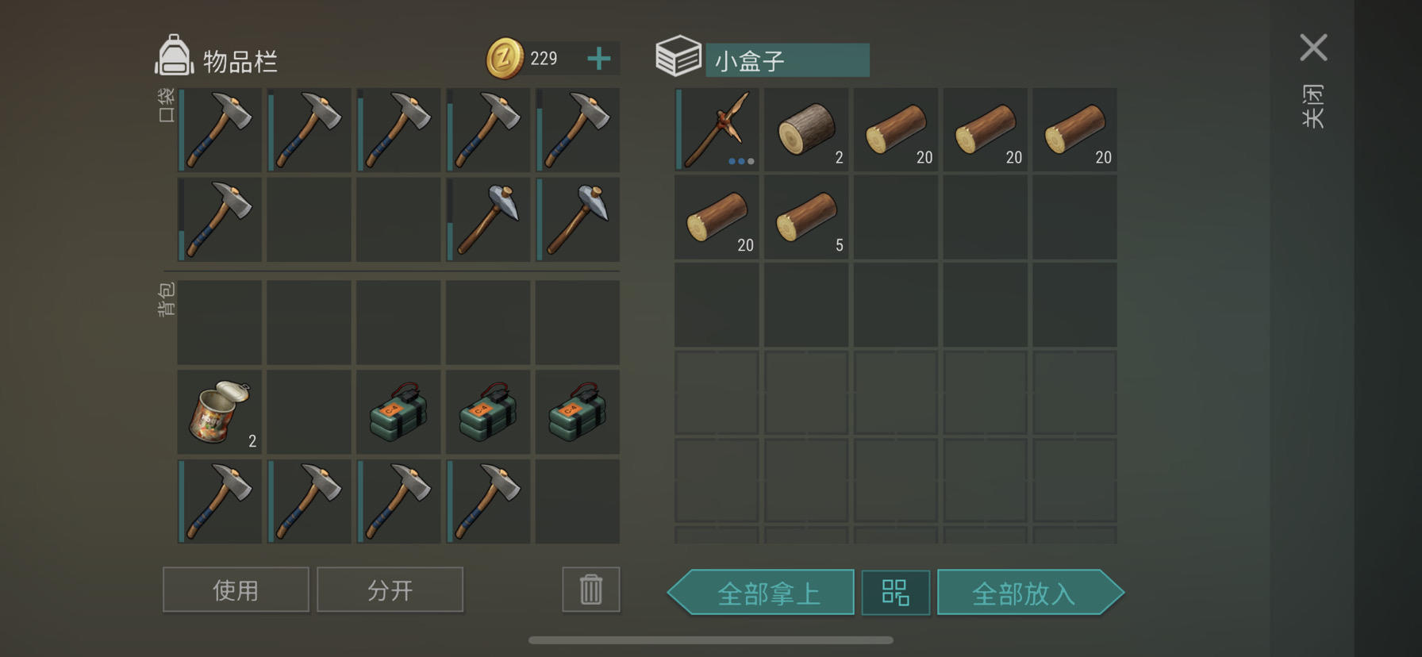Click the plus icon to add coins

click(x=599, y=58)
